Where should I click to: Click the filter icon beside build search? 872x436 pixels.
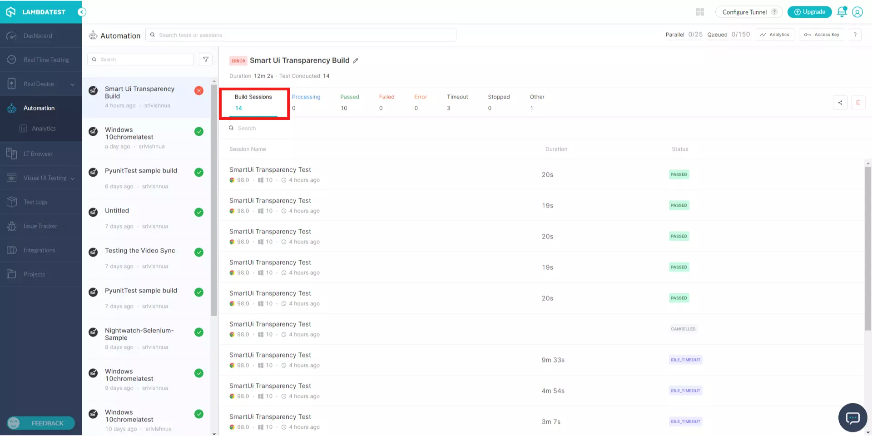tap(206, 59)
